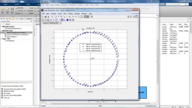The height and width of the screenshot is (108, 192).
Task: Click Find Files in MATLAB ribbon
Action: [19, 8]
